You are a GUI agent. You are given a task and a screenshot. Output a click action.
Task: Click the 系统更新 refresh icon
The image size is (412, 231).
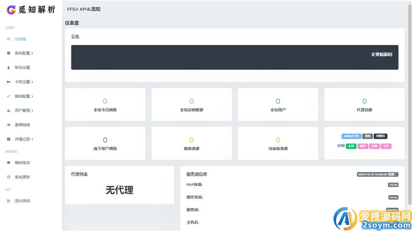pyautogui.click(x=8, y=177)
